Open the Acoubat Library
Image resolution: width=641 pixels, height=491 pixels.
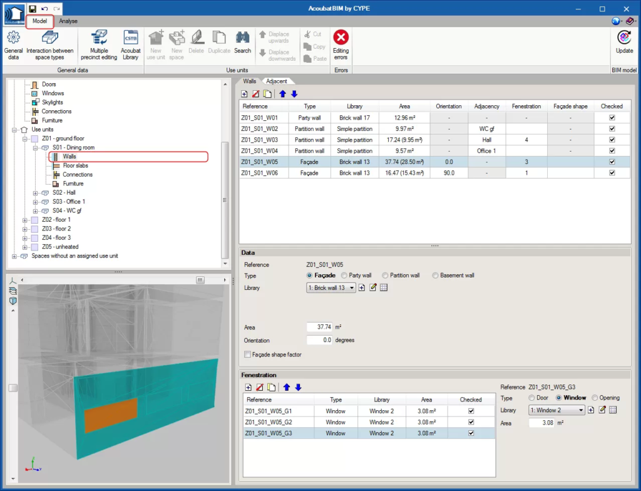coord(130,44)
